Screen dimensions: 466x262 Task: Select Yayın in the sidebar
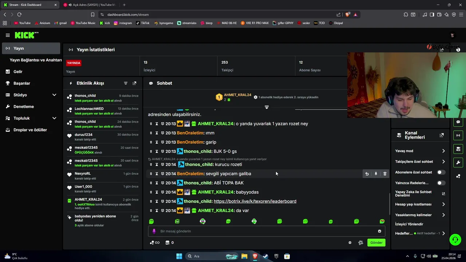tap(31, 48)
